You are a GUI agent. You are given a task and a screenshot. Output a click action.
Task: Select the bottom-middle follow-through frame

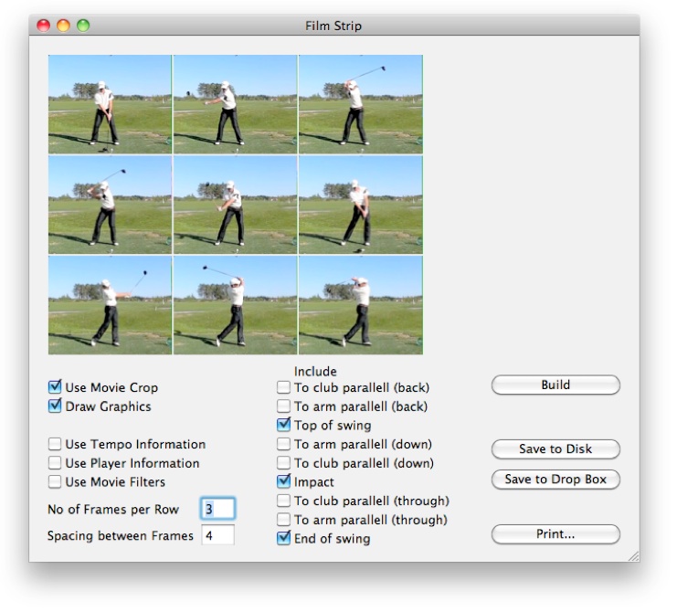coord(236,305)
